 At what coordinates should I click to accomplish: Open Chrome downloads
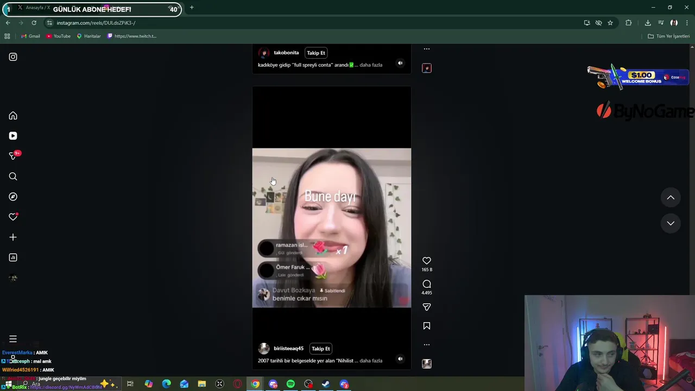coord(648,23)
